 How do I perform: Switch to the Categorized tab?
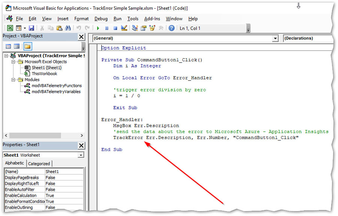point(39,164)
